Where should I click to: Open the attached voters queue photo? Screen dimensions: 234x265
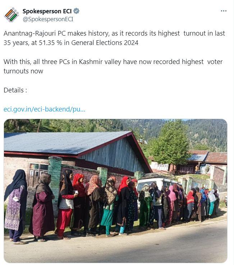tap(116, 191)
